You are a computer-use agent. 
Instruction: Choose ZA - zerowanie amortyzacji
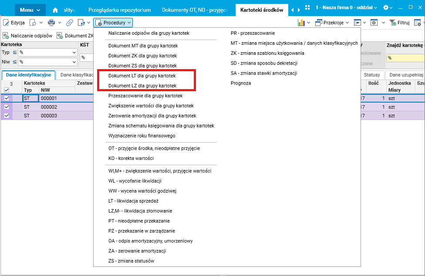137,251
